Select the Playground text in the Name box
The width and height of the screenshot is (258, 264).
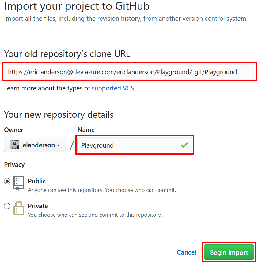tap(97, 145)
